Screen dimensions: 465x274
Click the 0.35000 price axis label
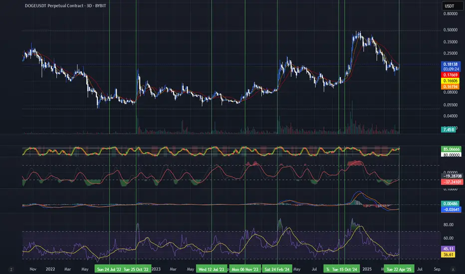[450, 42]
